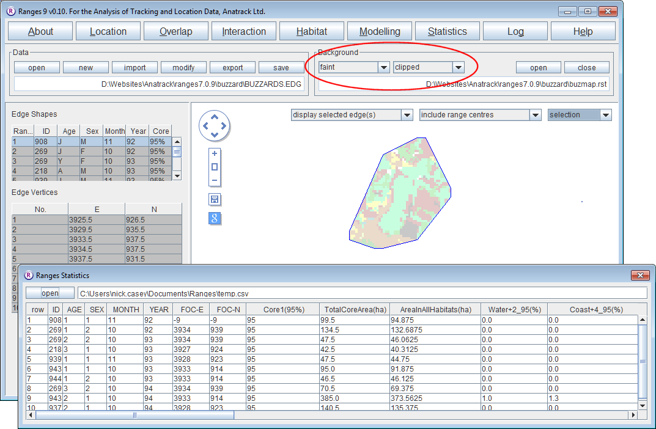Viewport: 656px width, 429px height.
Task: Open the Modelling menu
Action: click(x=380, y=32)
